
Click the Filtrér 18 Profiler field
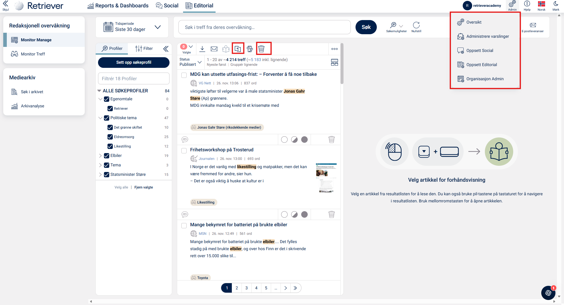coord(134,78)
